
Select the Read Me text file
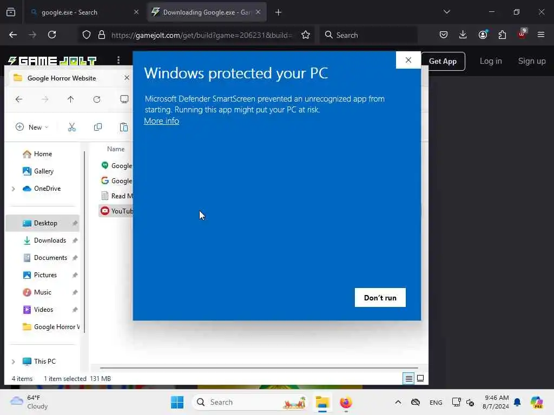117,196
